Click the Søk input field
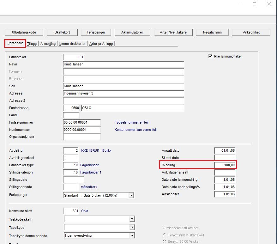This screenshot has width=277, height=244. click(123, 86)
